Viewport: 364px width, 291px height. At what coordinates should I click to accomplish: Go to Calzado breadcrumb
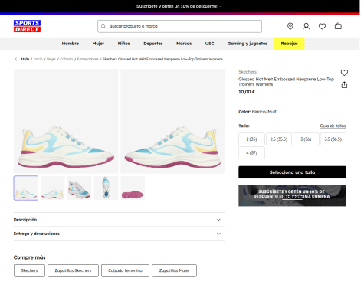click(x=67, y=59)
